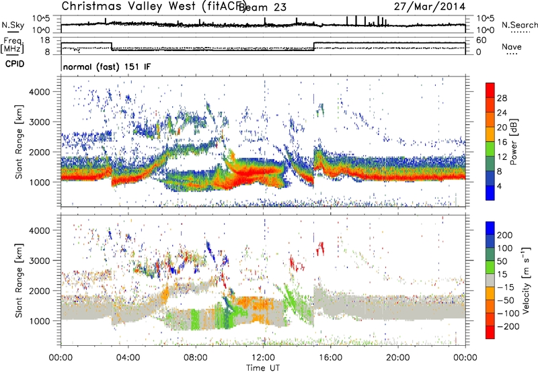This screenshot has height=372, width=538.
Task: Click "4000" tick on the power panel
Action: pos(40,92)
